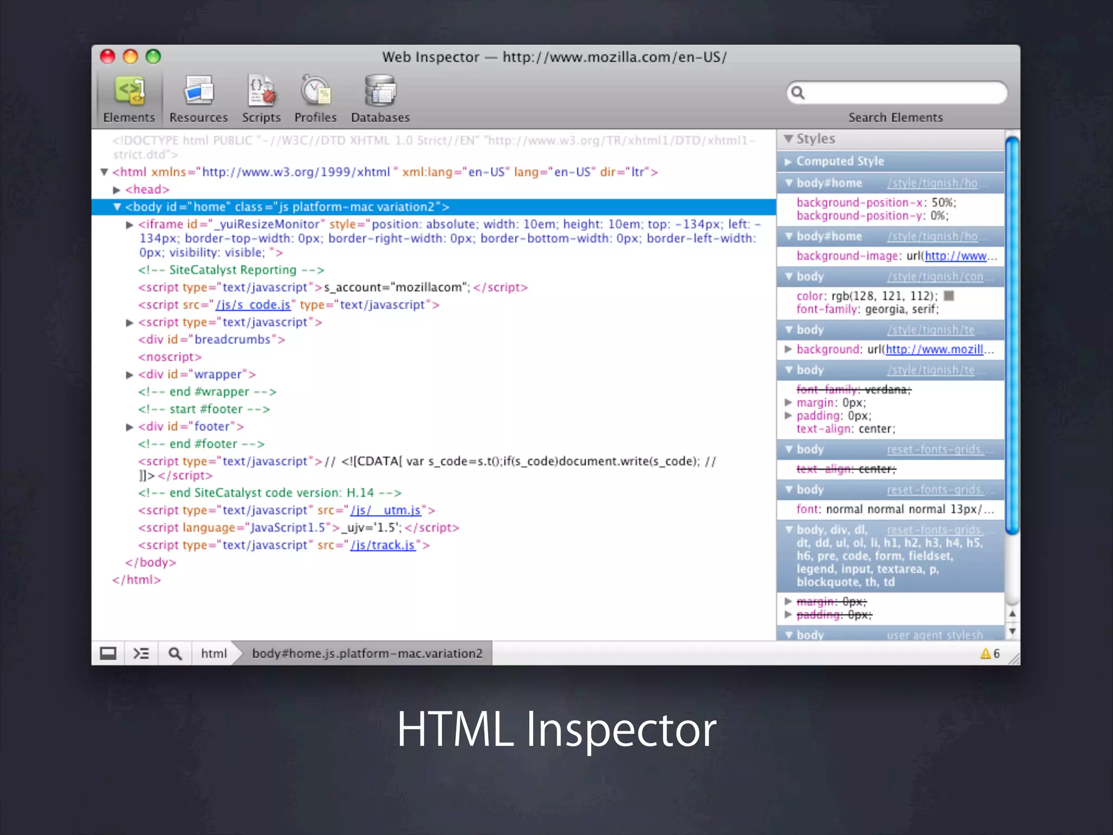
Task: Expand the iframe _yuiResizeMonitor node
Action: pos(129,225)
